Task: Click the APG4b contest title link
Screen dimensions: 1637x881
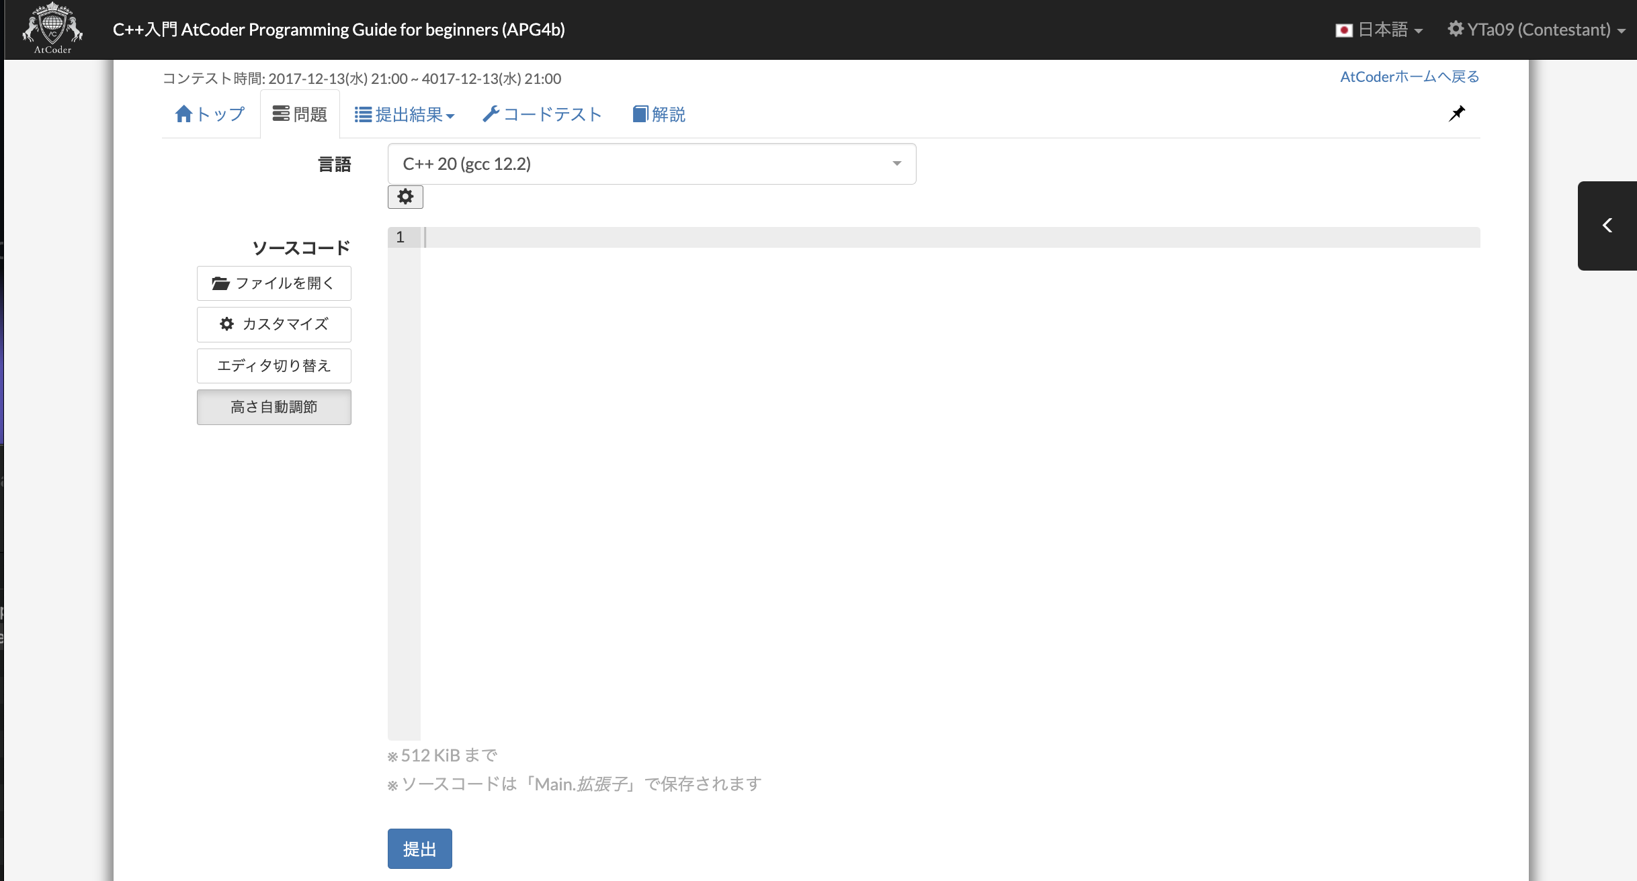Action: [339, 30]
